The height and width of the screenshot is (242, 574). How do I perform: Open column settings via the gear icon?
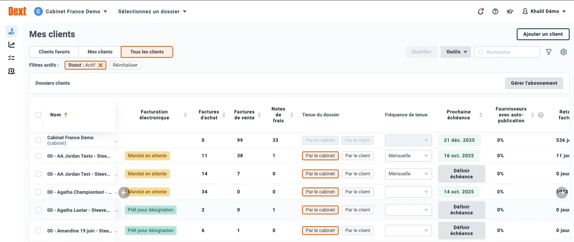click(x=563, y=52)
